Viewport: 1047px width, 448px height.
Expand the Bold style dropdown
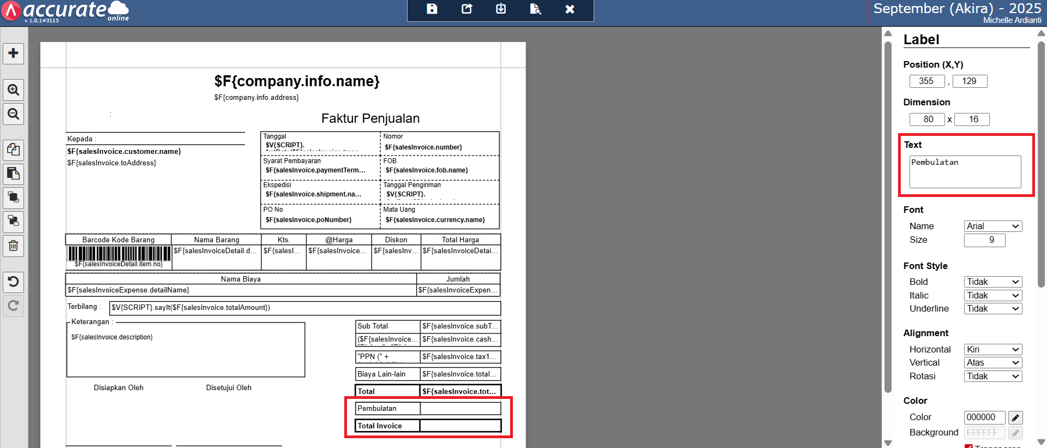(992, 282)
